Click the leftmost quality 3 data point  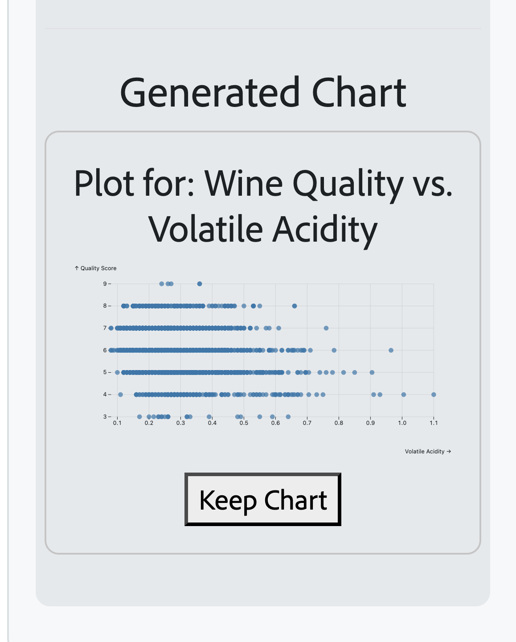[x=139, y=417]
